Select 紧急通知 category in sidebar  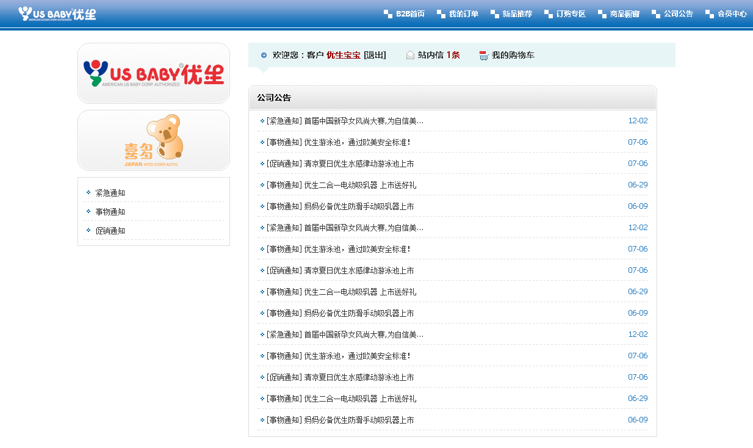(x=110, y=193)
